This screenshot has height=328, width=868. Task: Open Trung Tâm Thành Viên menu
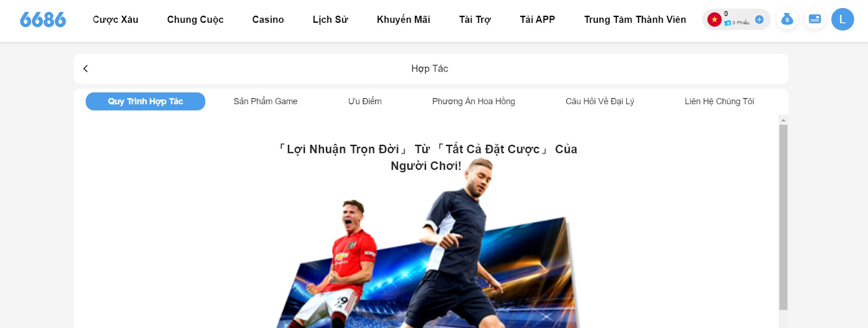[x=635, y=20]
